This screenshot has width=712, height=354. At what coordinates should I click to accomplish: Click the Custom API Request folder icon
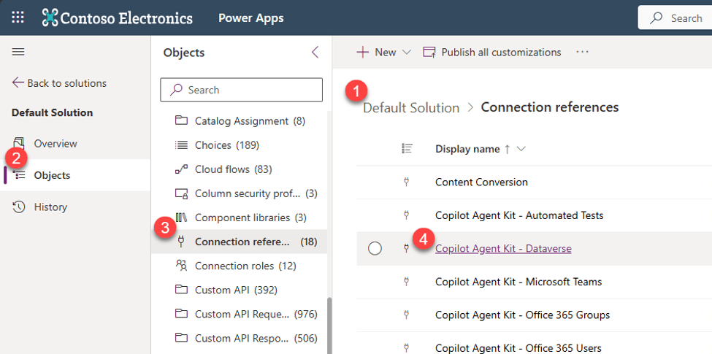click(181, 314)
